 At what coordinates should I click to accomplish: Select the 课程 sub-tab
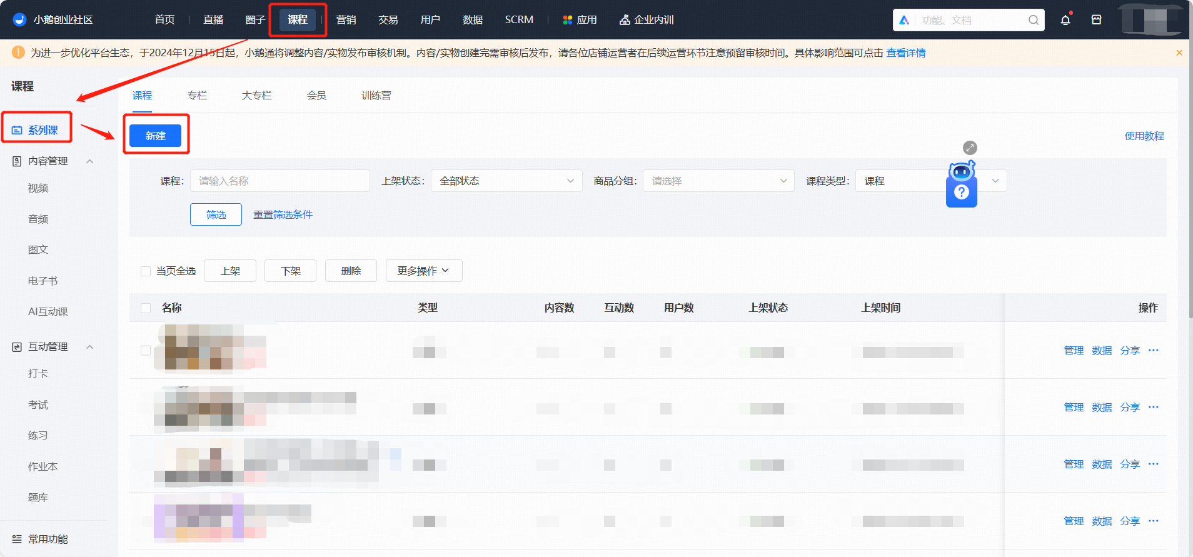point(142,95)
